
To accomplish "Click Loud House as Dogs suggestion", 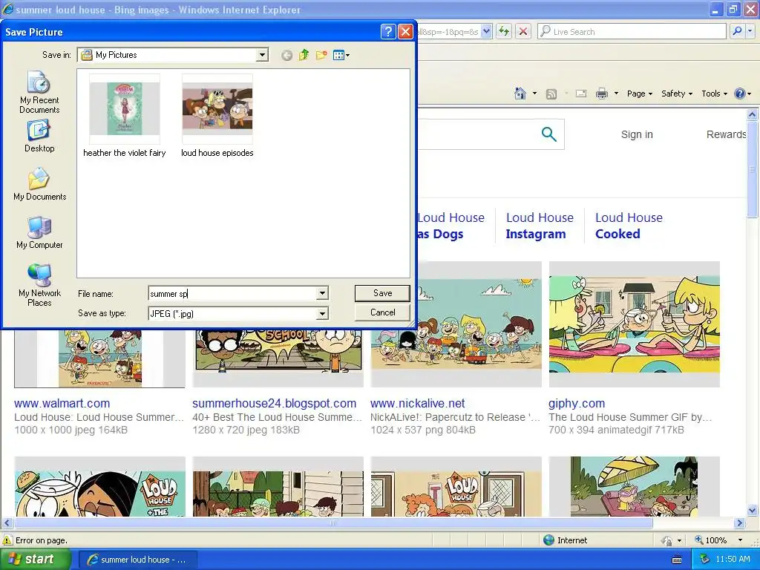I will pos(451,226).
